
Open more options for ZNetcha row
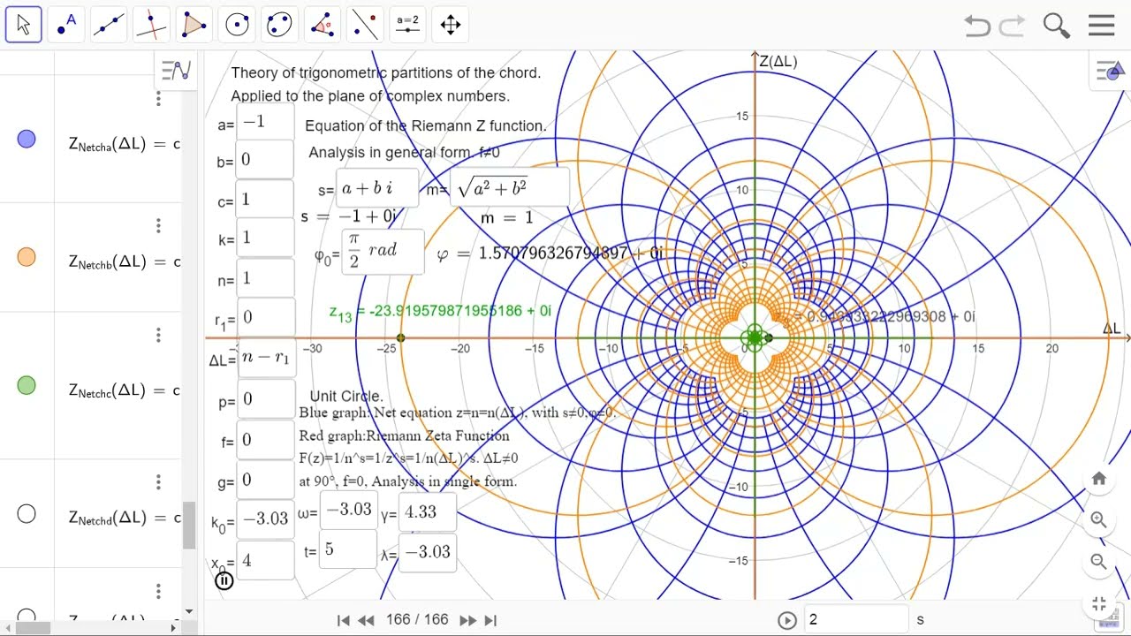pyautogui.click(x=158, y=99)
